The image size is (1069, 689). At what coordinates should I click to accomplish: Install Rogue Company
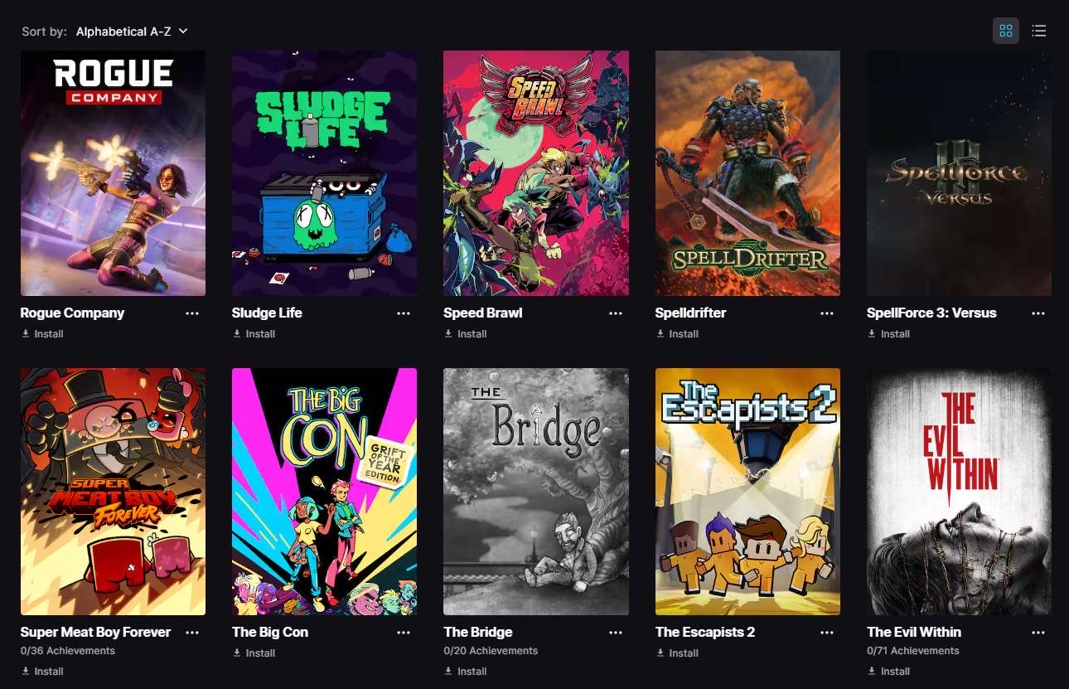42,334
